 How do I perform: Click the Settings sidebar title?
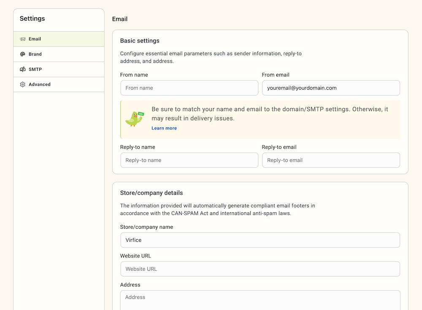32,19
